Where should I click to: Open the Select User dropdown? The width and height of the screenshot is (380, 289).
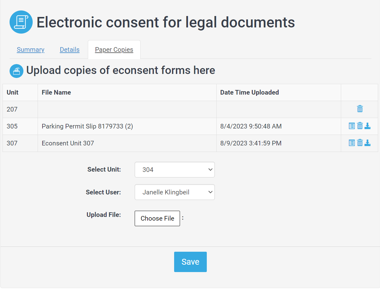click(x=175, y=192)
